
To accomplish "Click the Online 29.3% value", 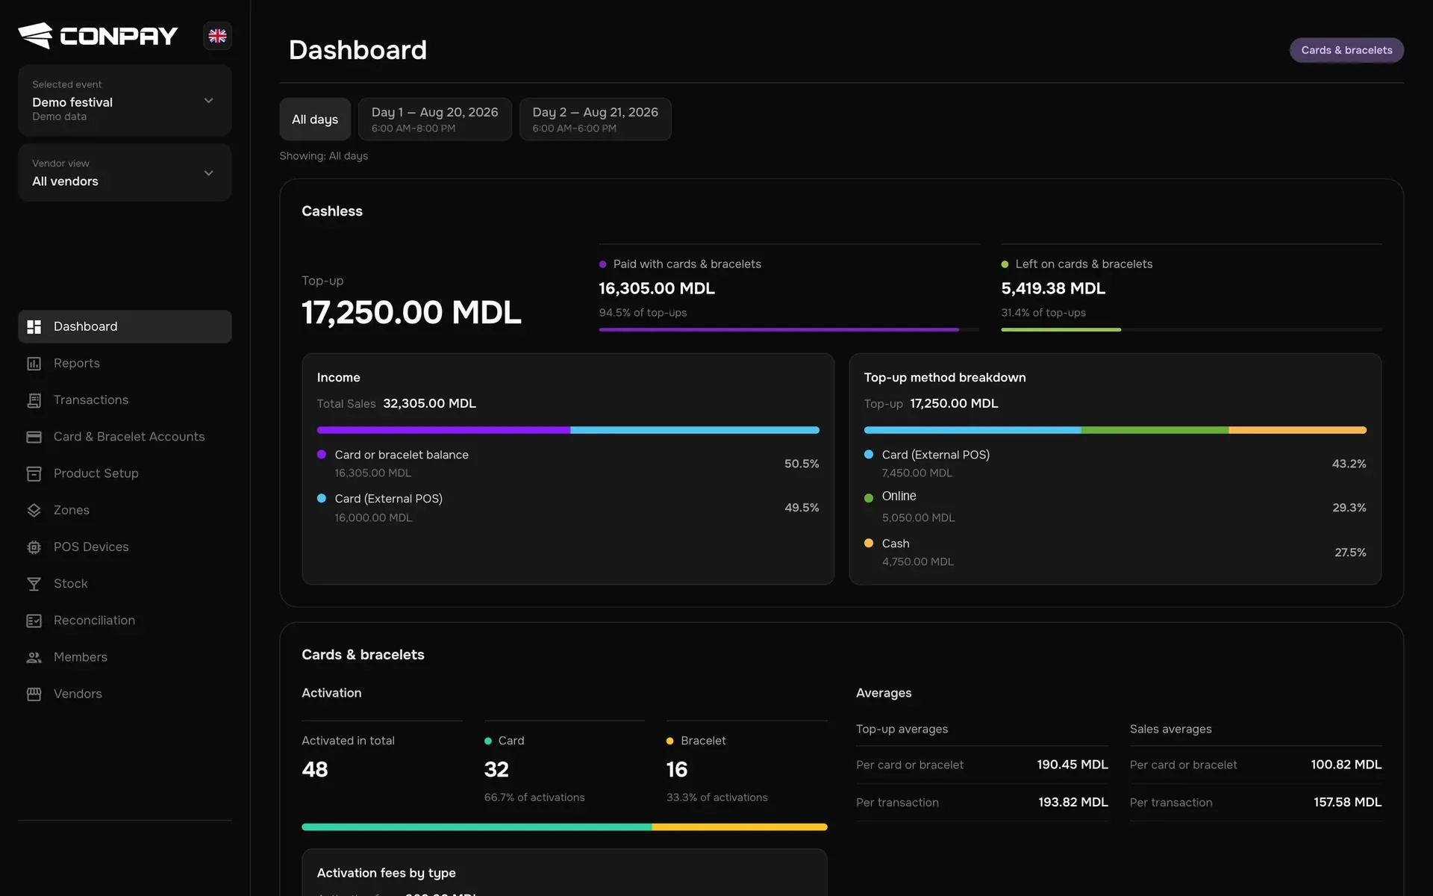I will click(1349, 508).
